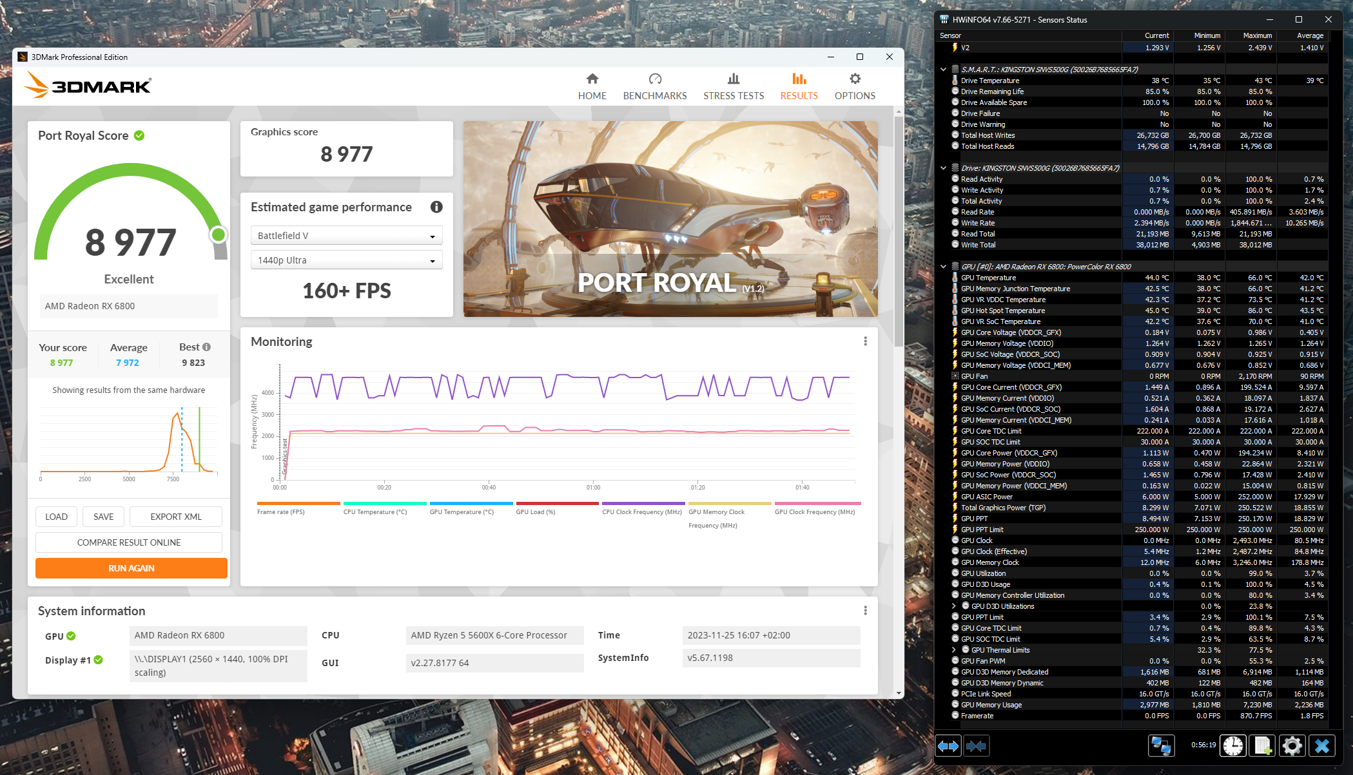Screen dimensions: 1353x775
Task: Click HWiNFO clock reset timer icon
Action: click(1233, 746)
